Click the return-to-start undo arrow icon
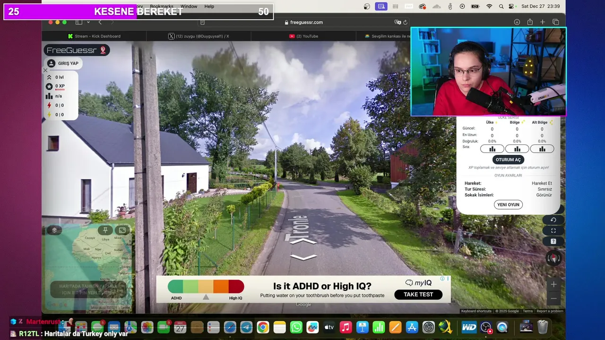Screen dimensions: 605x340 click(553, 220)
